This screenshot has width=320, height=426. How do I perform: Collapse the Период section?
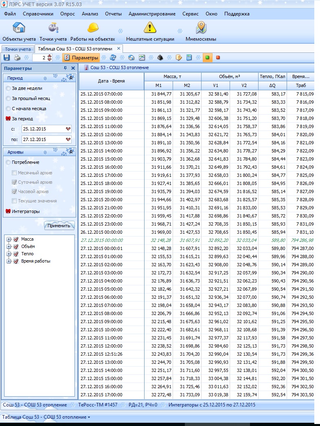(71, 78)
